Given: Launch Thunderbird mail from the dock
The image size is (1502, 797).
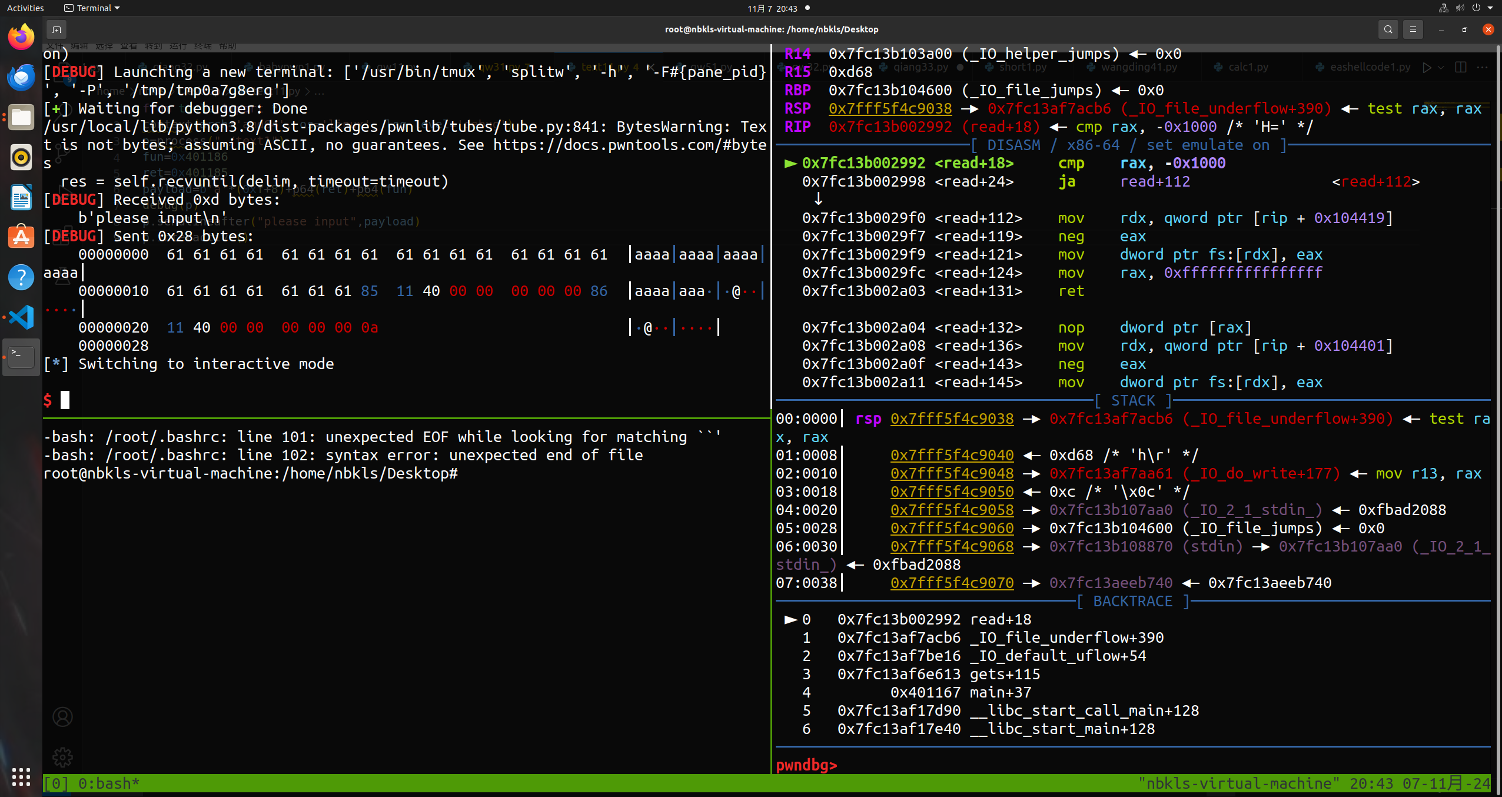Looking at the screenshot, I should tap(21, 77).
